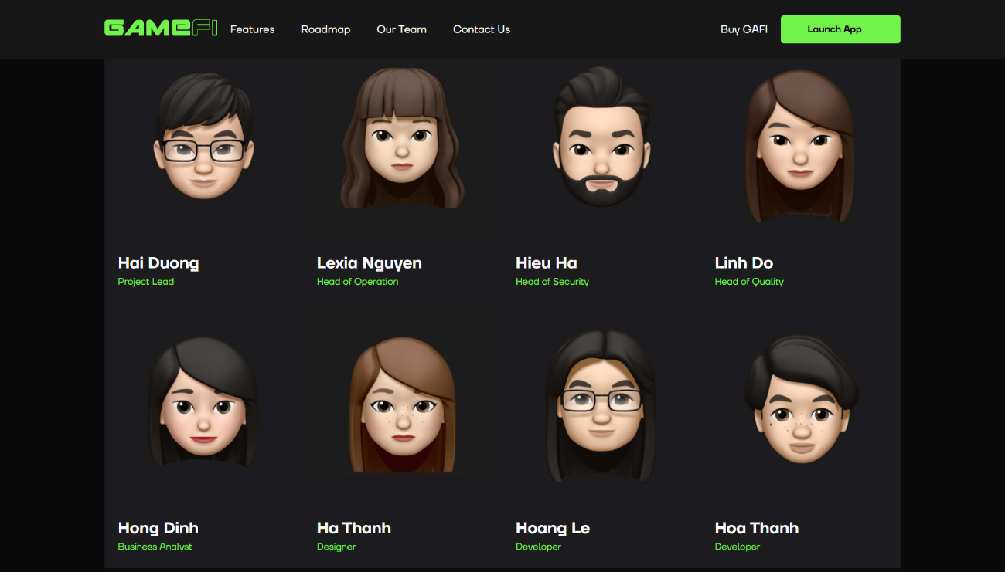Open the Features menu item
This screenshot has width=1005, height=572.
coord(252,29)
